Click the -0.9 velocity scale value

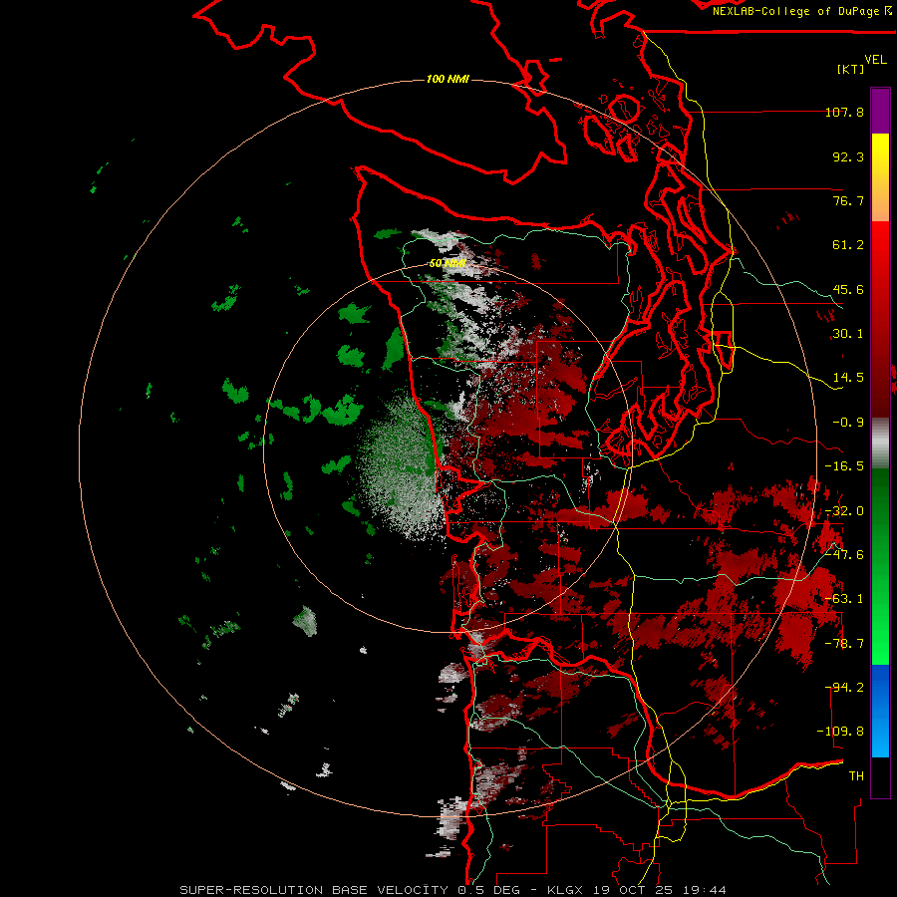point(848,423)
